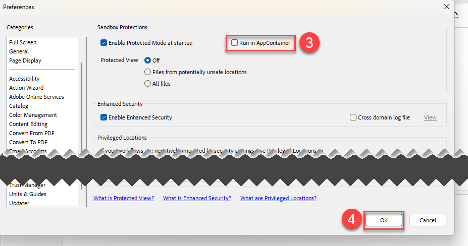Screen dimensions: 468x246
Task: Choose Accessibility category
Action: [24, 79]
